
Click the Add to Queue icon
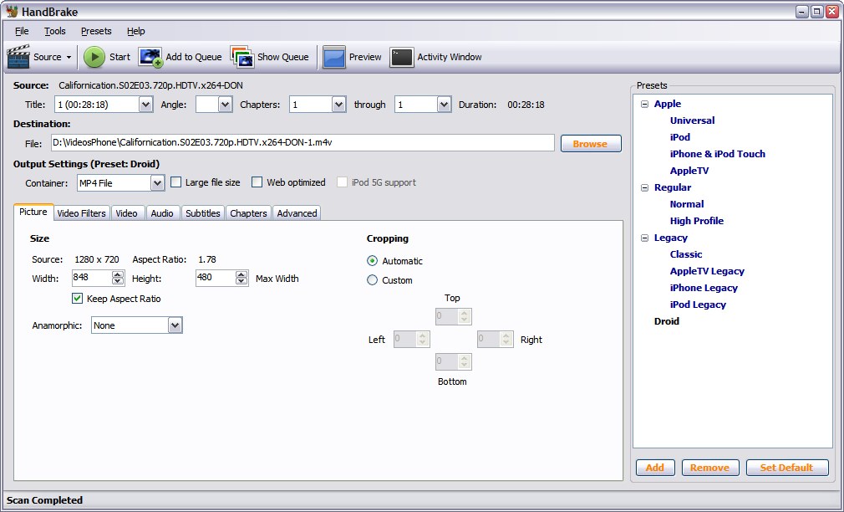150,57
